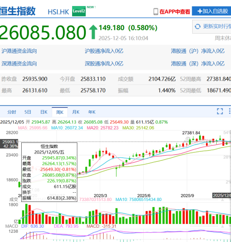Image resolution: width=231 pixels, height=242 pixels.
Task: Select the 月K chart tab
Action: click(76, 112)
